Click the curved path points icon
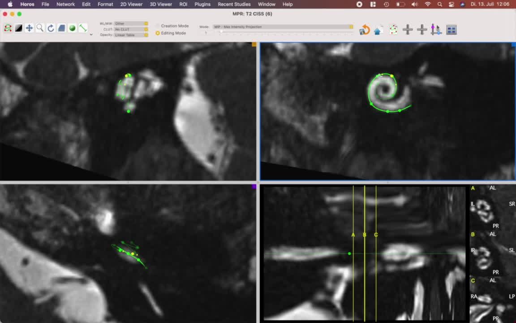 [393, 30]
